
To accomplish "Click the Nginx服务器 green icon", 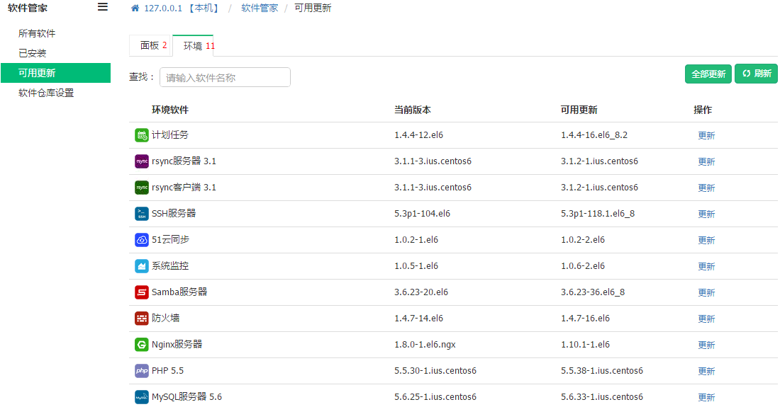I will pyautogui.click(x=142, y=345).
